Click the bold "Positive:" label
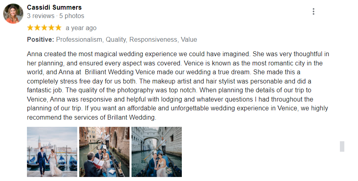The width and height of the screenshot is (358, 181). [40, 40]
